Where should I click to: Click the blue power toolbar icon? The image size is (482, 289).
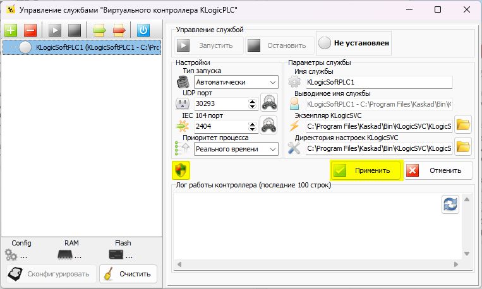(x=143, y=30)
